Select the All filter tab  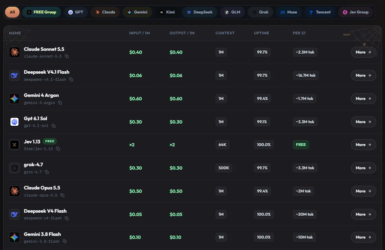coord(12,12)
